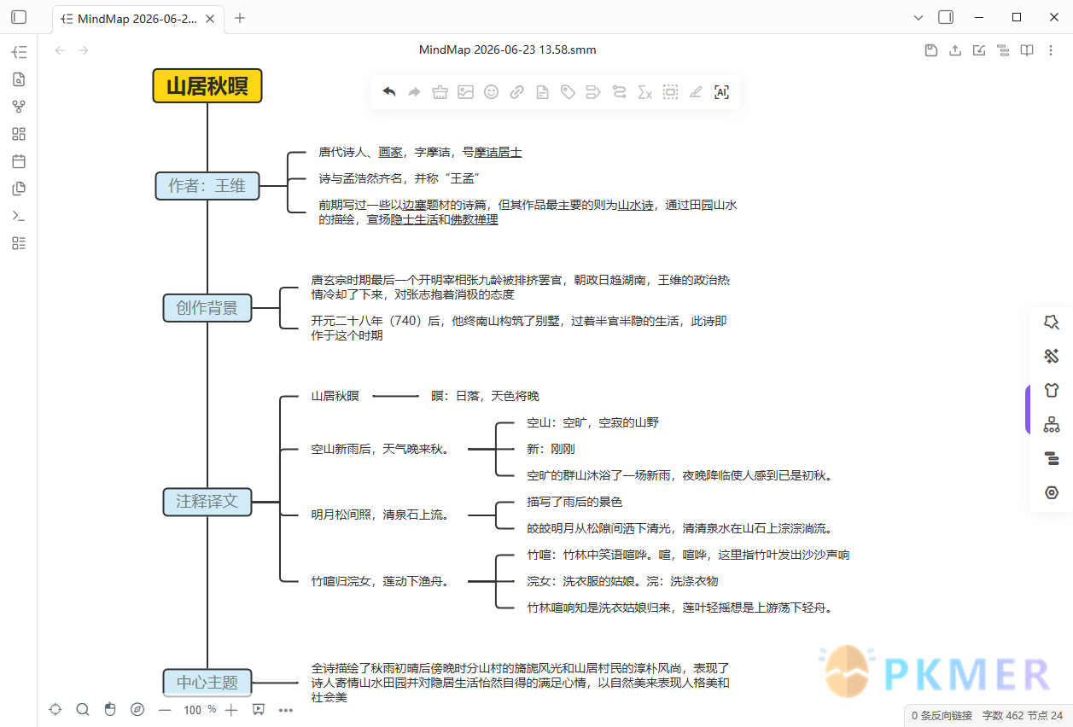Open the mind map view in left ribbon
This screenshot has width=1073, height=727.
19,52
